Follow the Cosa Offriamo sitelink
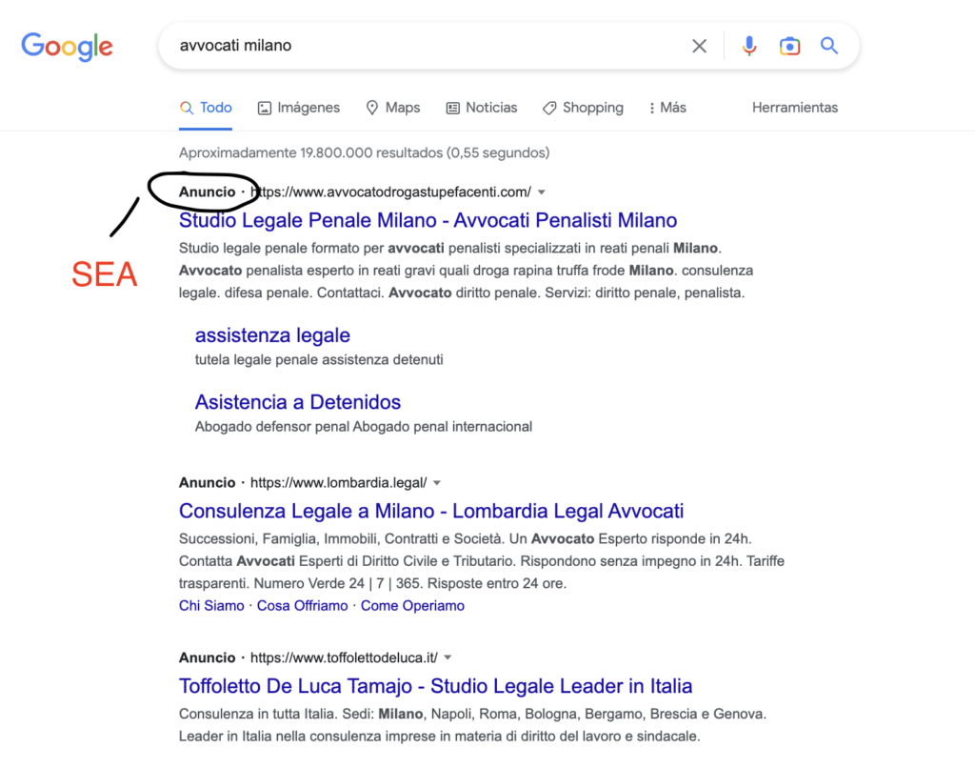The height and width of the screenshot is (768, 975). click(302, 606)
